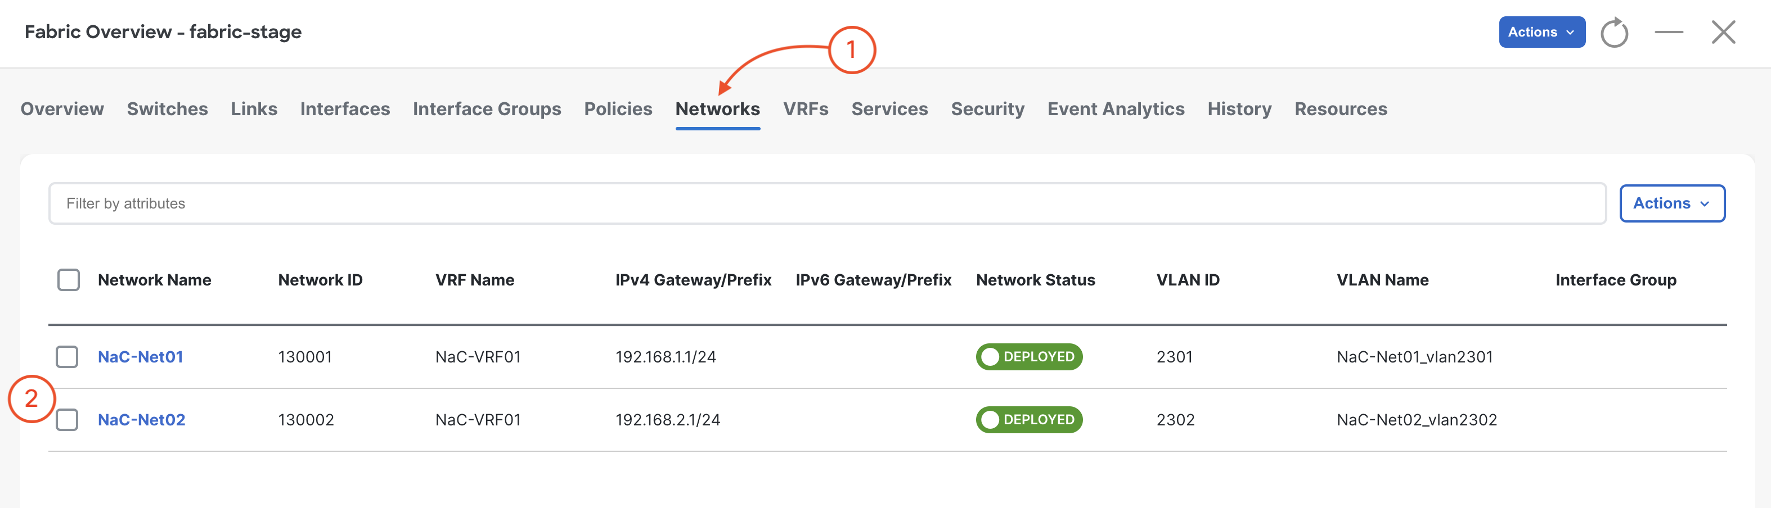The image size is (1771, 508).
Task: Close the Fabric Overview panel
Action: click(x=1723, y=32)
